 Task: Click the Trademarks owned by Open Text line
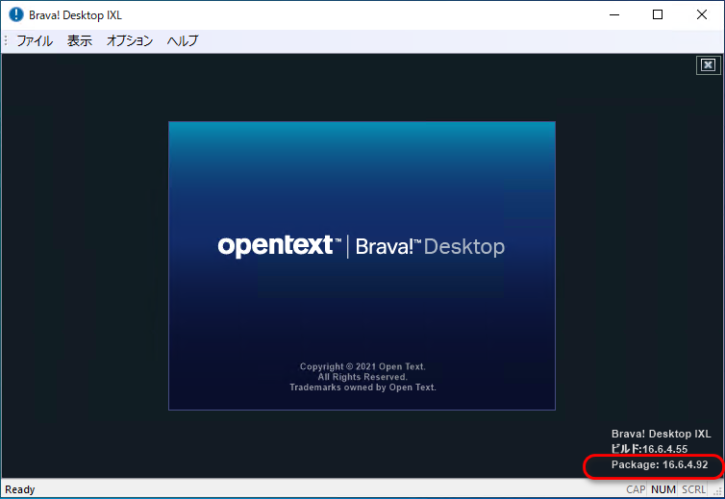pyautogui.click(x=362, y=387)
